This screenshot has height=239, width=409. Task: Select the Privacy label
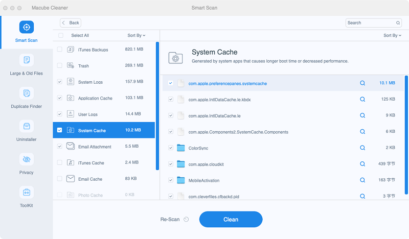click(x=27, y=173)
